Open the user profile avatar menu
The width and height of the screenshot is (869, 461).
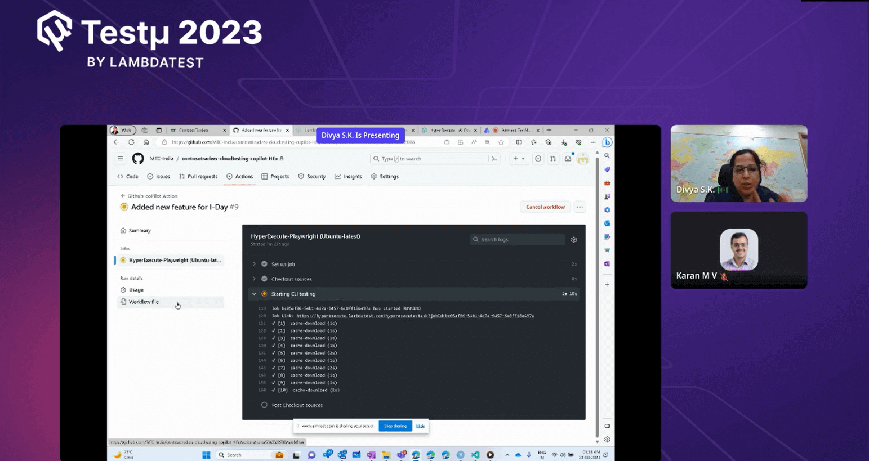[583, 159]
